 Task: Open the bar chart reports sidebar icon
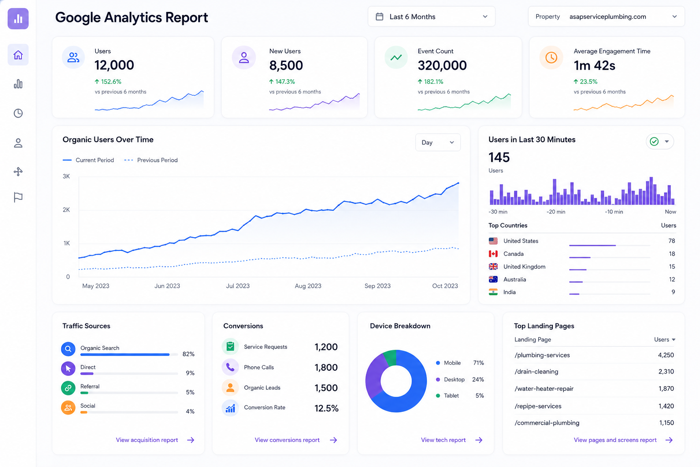tap(18, 84)
